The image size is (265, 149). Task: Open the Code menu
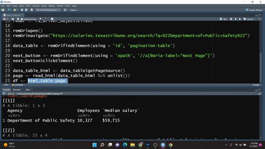tap(14, 6)
